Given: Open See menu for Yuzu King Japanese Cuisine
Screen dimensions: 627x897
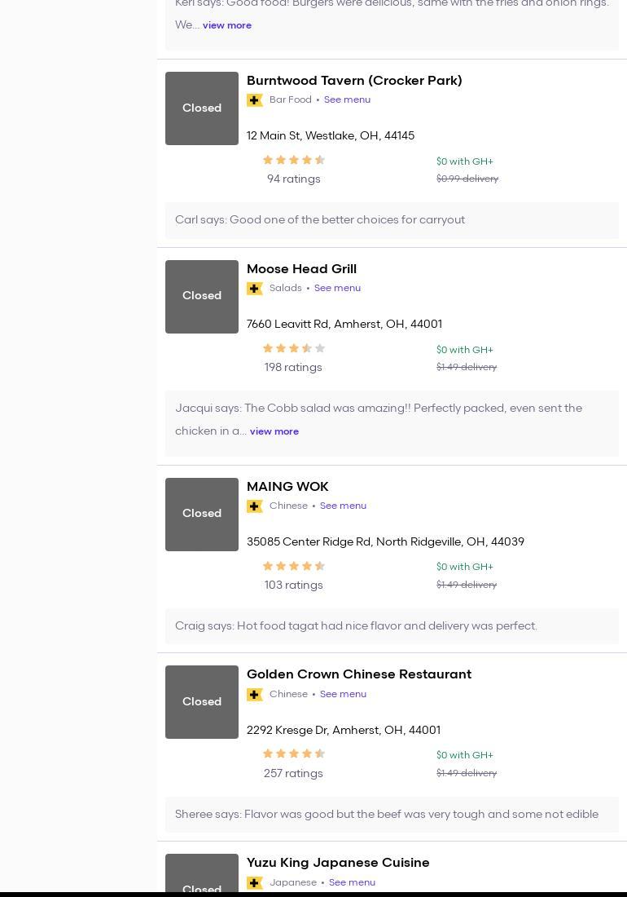Looking at the screenshot, I should point(352,882).
